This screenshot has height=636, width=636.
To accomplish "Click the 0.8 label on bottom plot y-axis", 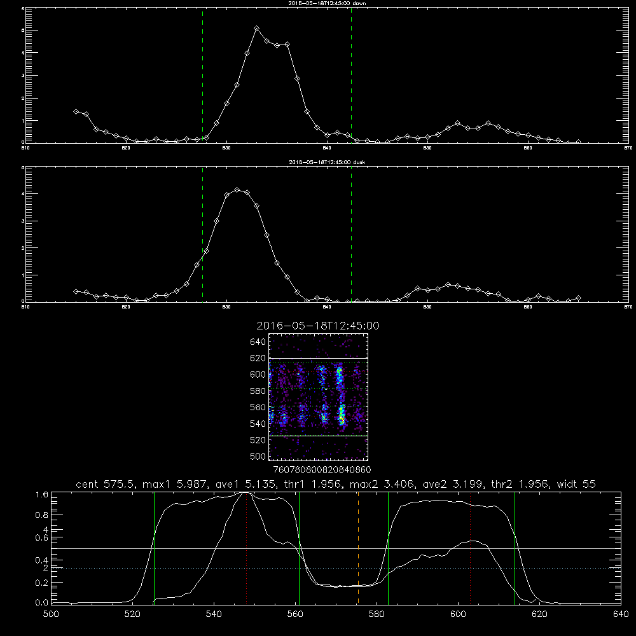I will click(x=42, y=515).
